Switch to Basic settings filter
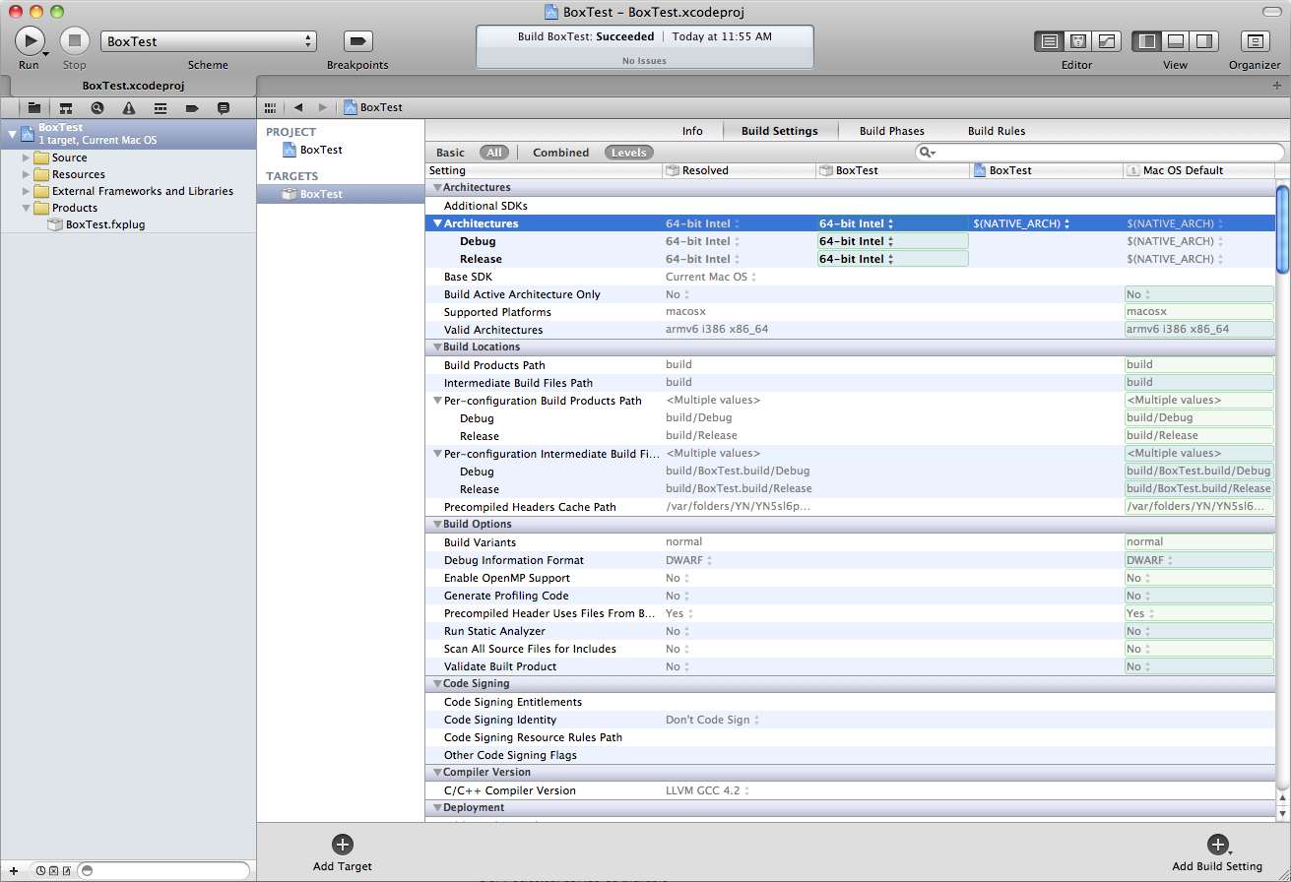Screen dimensions: 1291x882 click(450, 153)
